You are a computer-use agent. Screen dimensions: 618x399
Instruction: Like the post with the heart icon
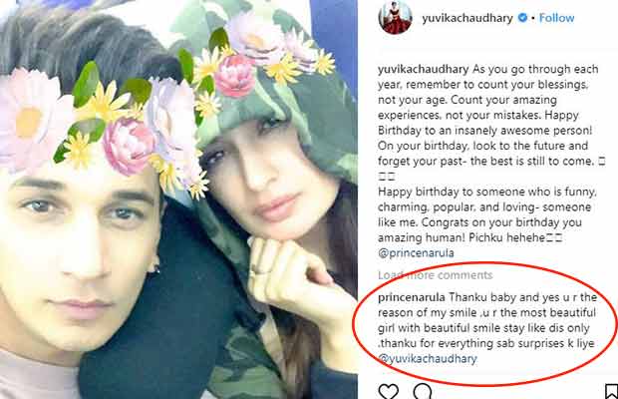388,392
